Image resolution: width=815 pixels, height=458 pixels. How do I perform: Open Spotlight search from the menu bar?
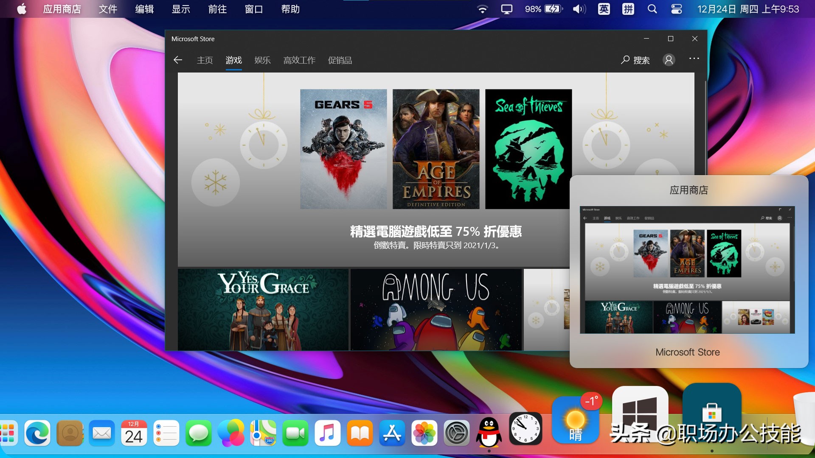pos(652,8)
